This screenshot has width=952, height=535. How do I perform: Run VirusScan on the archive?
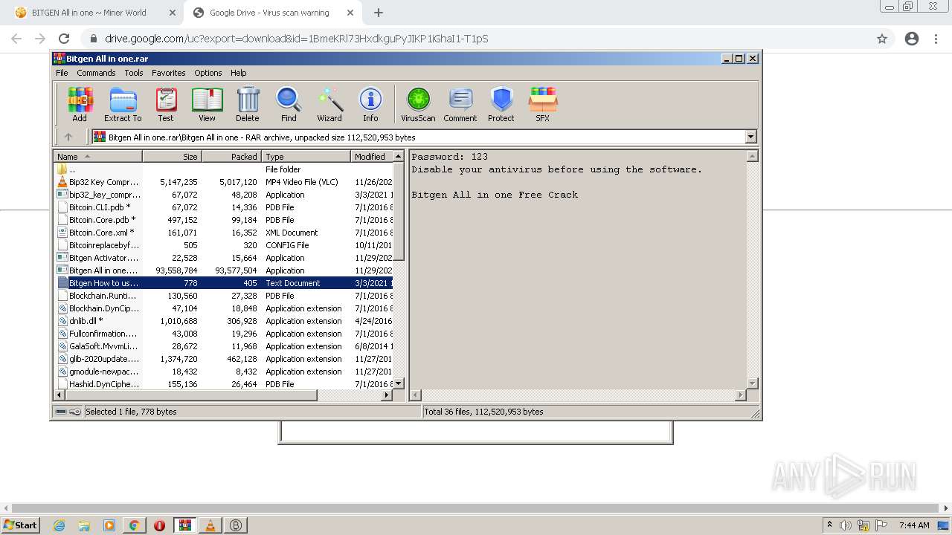coord(418,104)
